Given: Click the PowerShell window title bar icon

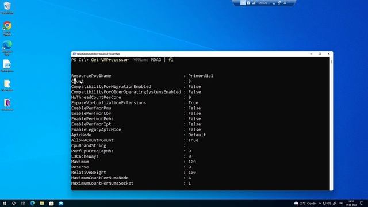Looking at the screenshot, I should pyautogui.click(x=74, y=54).
